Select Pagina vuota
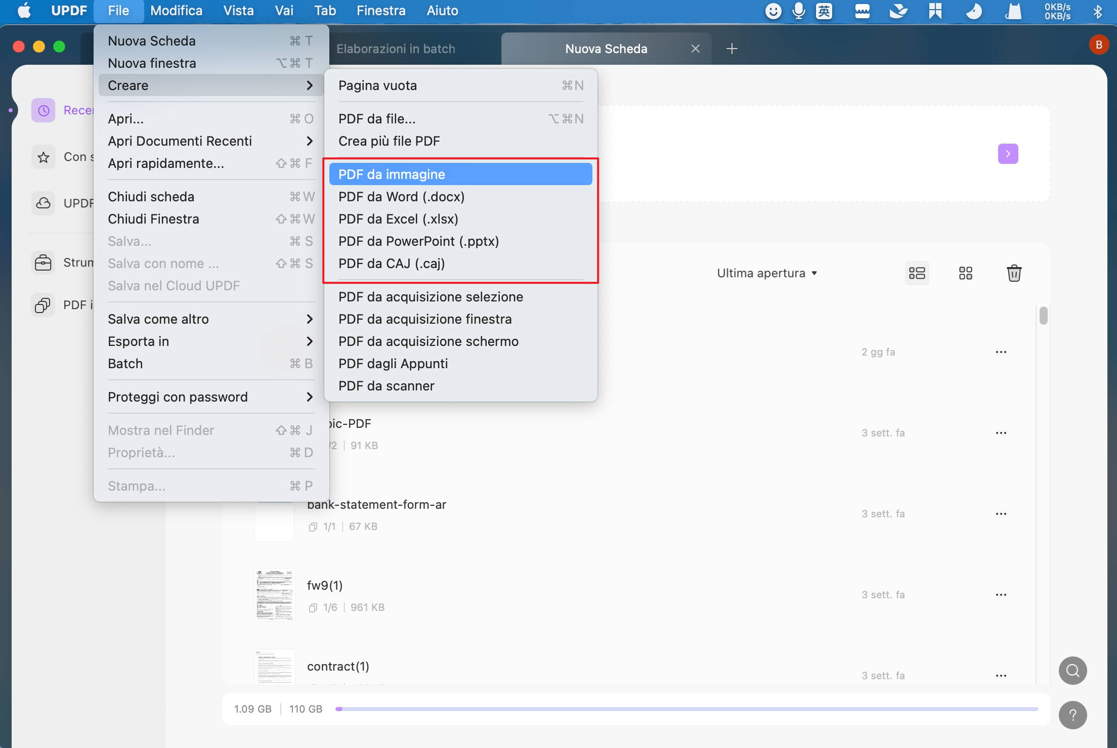The width and height of the screenshot is (1117, 748). pos(460,85)
